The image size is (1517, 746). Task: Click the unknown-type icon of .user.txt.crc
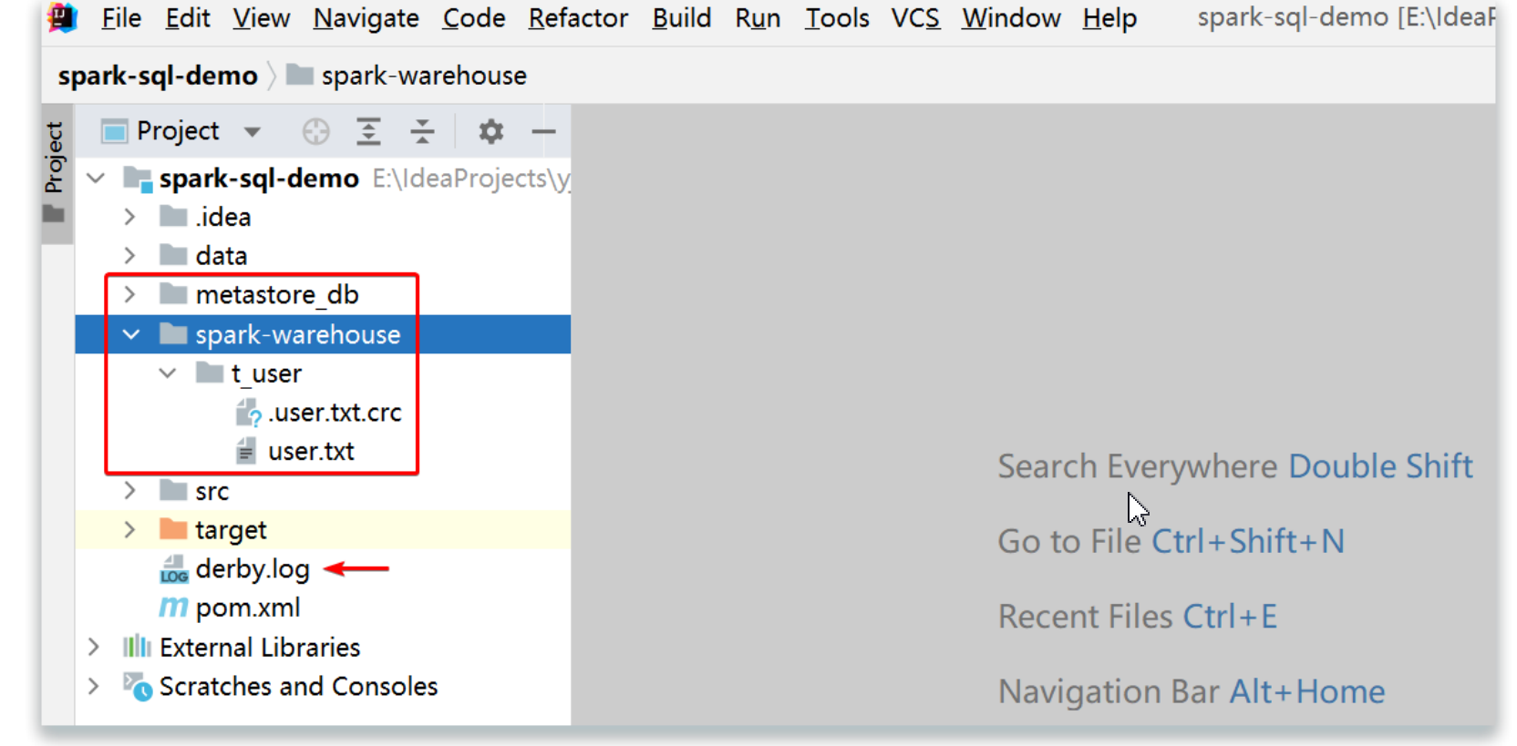248,413
